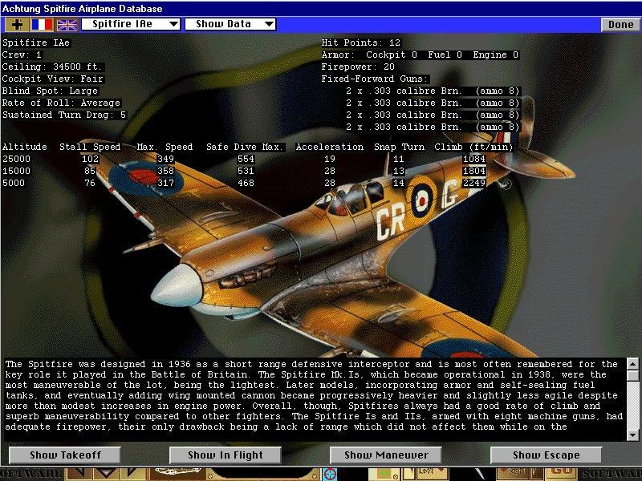Open the Spitfire IAe aircraft selector
This screenshot has height=481, width=642.
[x=128, y=24]
